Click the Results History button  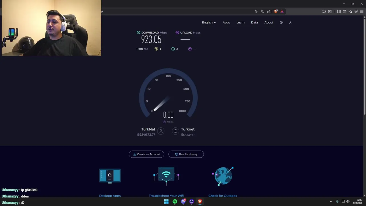186,154
